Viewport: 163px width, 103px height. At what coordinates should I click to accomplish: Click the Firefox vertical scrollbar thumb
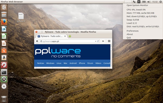coord(111,48)
